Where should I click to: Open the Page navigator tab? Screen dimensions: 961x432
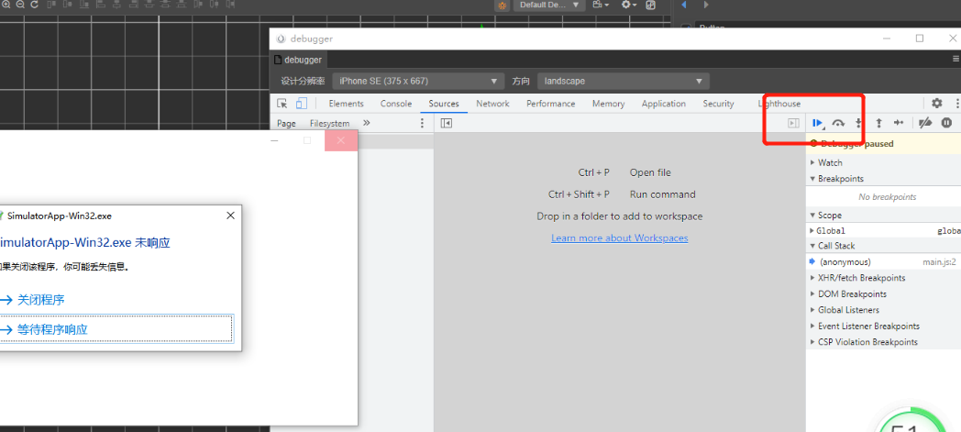pos(286,123)
